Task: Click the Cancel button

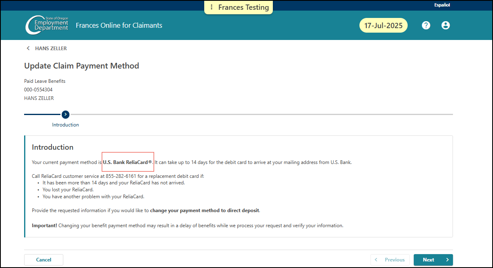Action: coord(44,260)
